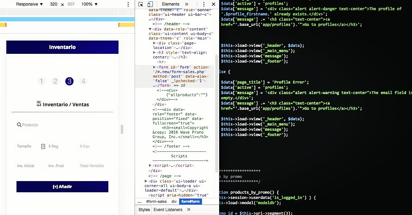Click the [+] Añadir button

coord(62,187)
